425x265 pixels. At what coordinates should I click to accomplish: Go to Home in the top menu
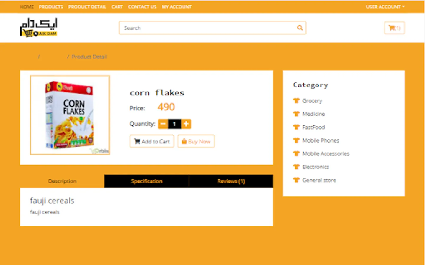tap(27, 7)
